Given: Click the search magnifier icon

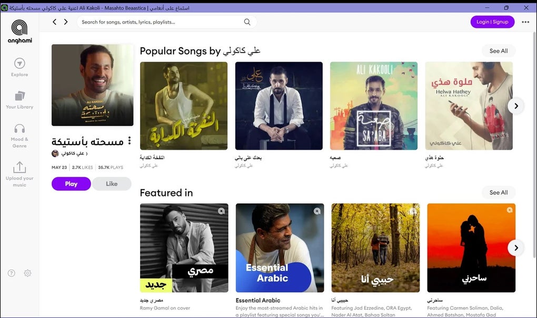Looking at the screenshot, I should [247, 22].
